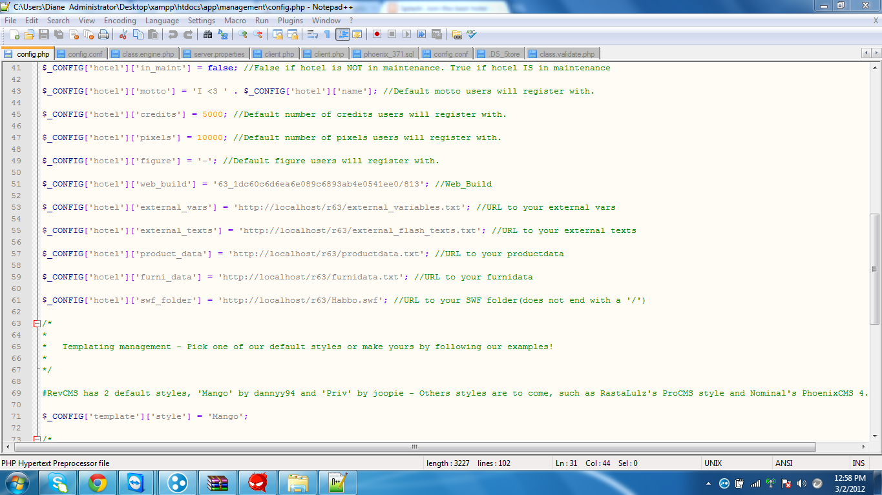Screen dimensions: 882x495
Task: Toggle Show All Characters pilcrow icon
Action: tap(327, 34)
